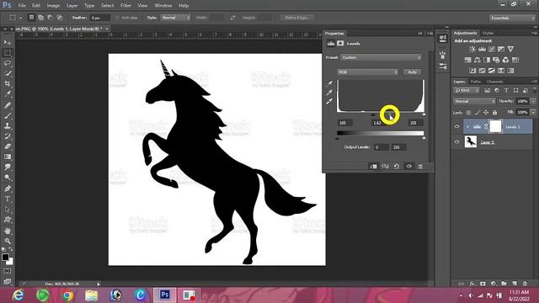The height and width of the screenshot is (303, 539).
Task: Select the Pen tool
Action: 8,189
